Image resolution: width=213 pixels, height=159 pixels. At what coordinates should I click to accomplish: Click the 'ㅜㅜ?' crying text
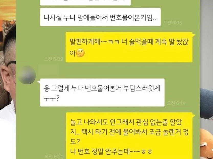click(x=51, y=99)
